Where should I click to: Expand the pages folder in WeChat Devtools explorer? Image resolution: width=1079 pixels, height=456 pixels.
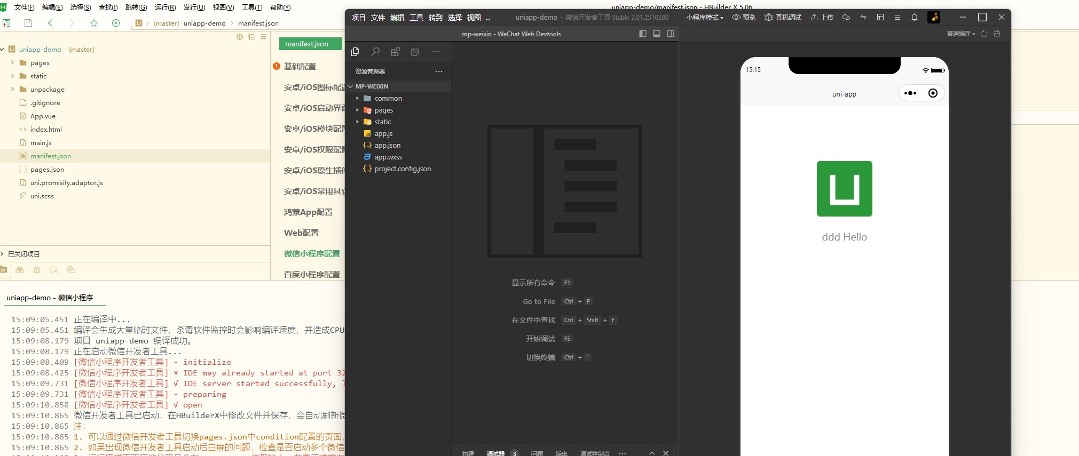click(358, 110)
